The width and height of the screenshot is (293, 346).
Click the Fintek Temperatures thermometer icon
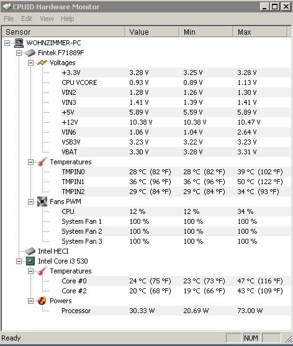[42, 162]
